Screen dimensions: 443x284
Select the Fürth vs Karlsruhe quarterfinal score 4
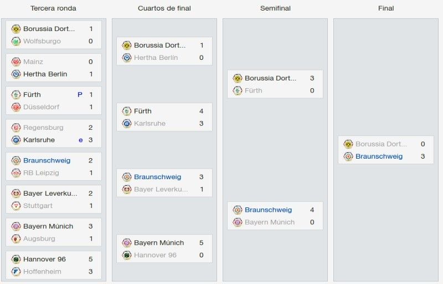pyautogui.click(x=201, y=111)
